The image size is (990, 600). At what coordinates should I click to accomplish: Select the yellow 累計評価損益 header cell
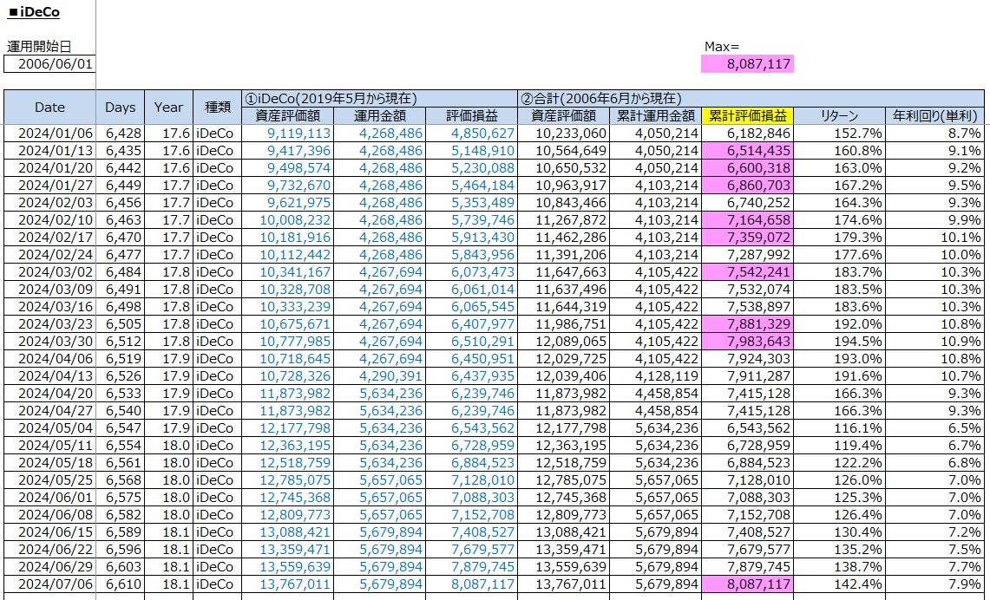click(747, 116)
